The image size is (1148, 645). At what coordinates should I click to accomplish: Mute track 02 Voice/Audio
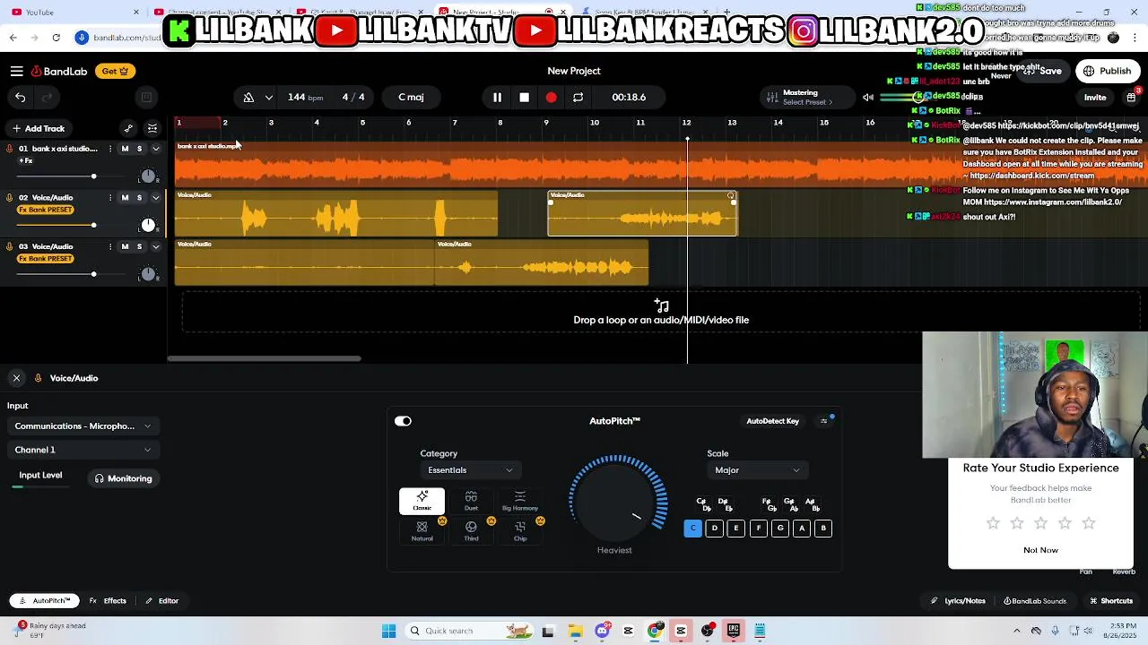pos(125,198)
